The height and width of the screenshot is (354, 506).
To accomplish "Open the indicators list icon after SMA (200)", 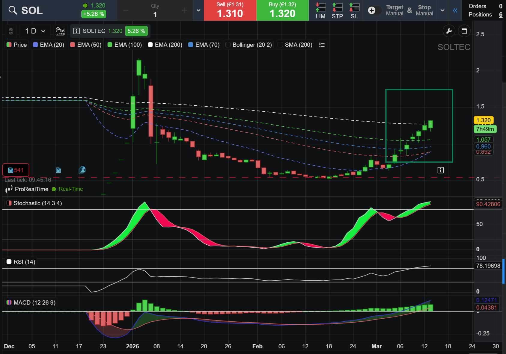I will (322, 45).
